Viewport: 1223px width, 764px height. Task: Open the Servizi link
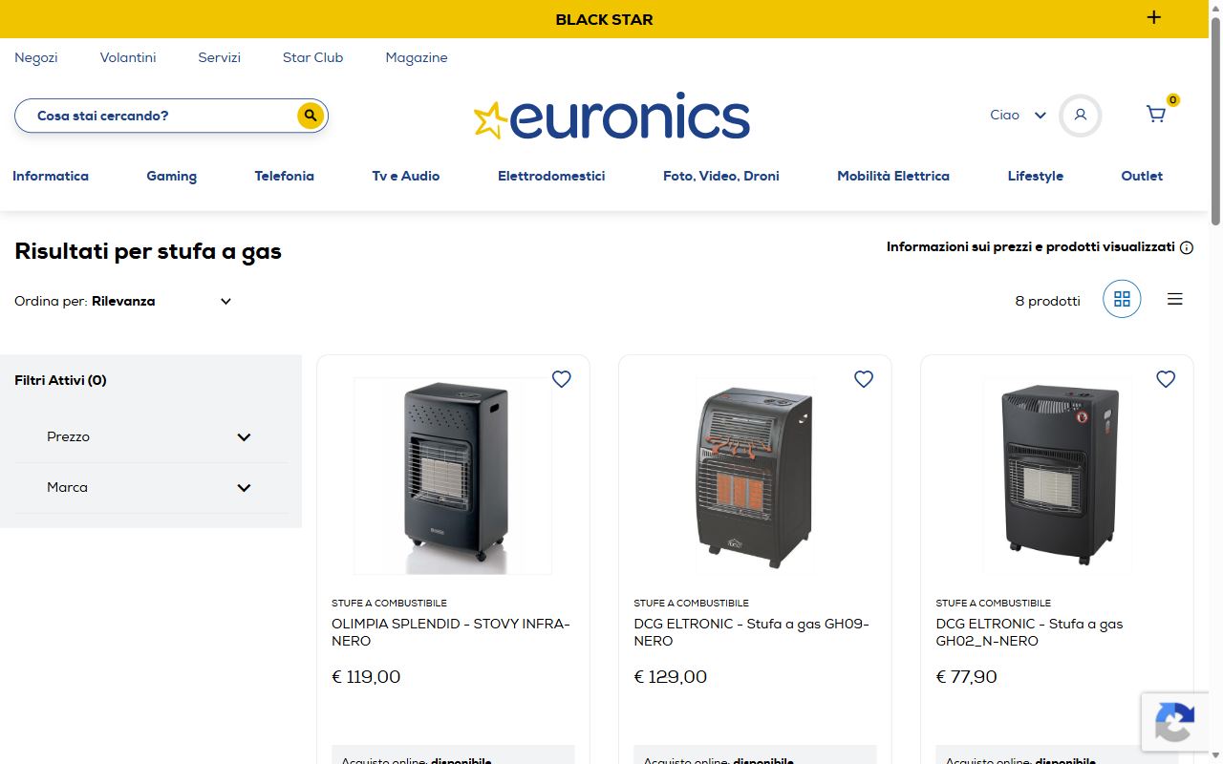(x=220, y=57)
